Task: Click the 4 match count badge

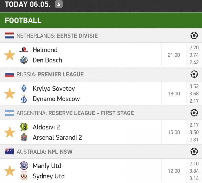Action: coord(59,4)
